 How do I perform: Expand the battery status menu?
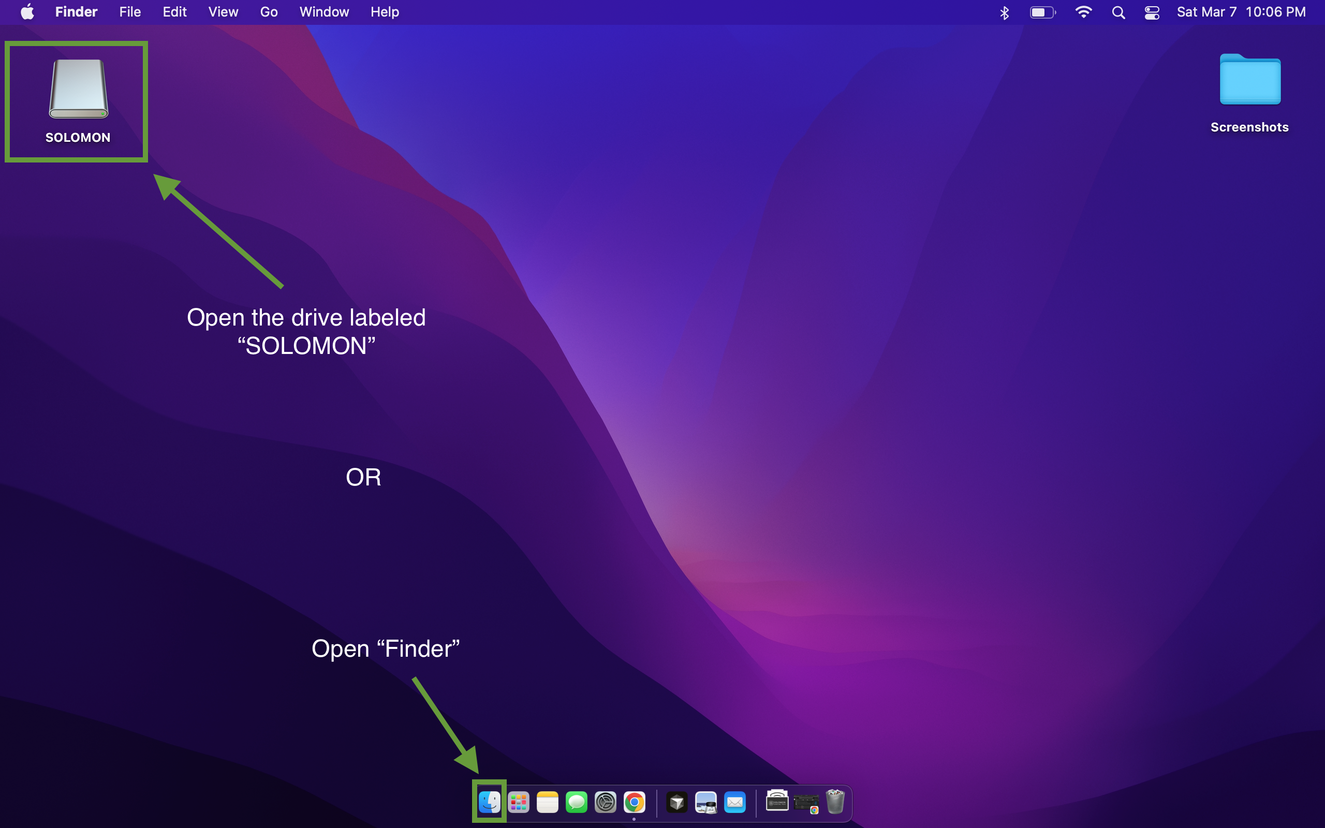point(1042,12)
